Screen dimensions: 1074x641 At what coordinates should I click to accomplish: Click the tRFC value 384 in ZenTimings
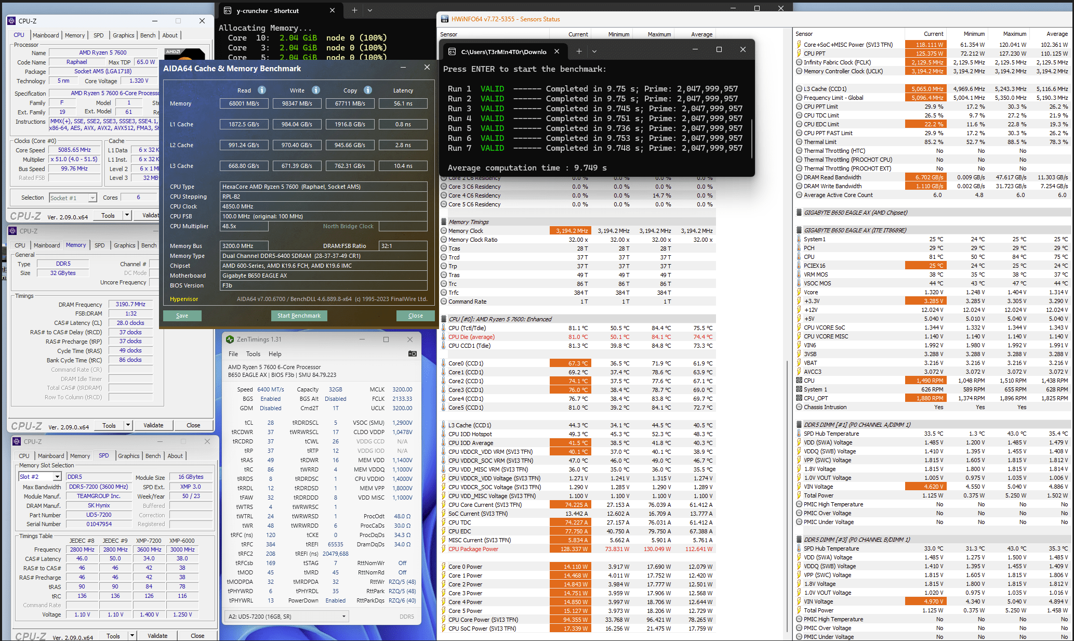pyautogui.click(x=271, y=544)
